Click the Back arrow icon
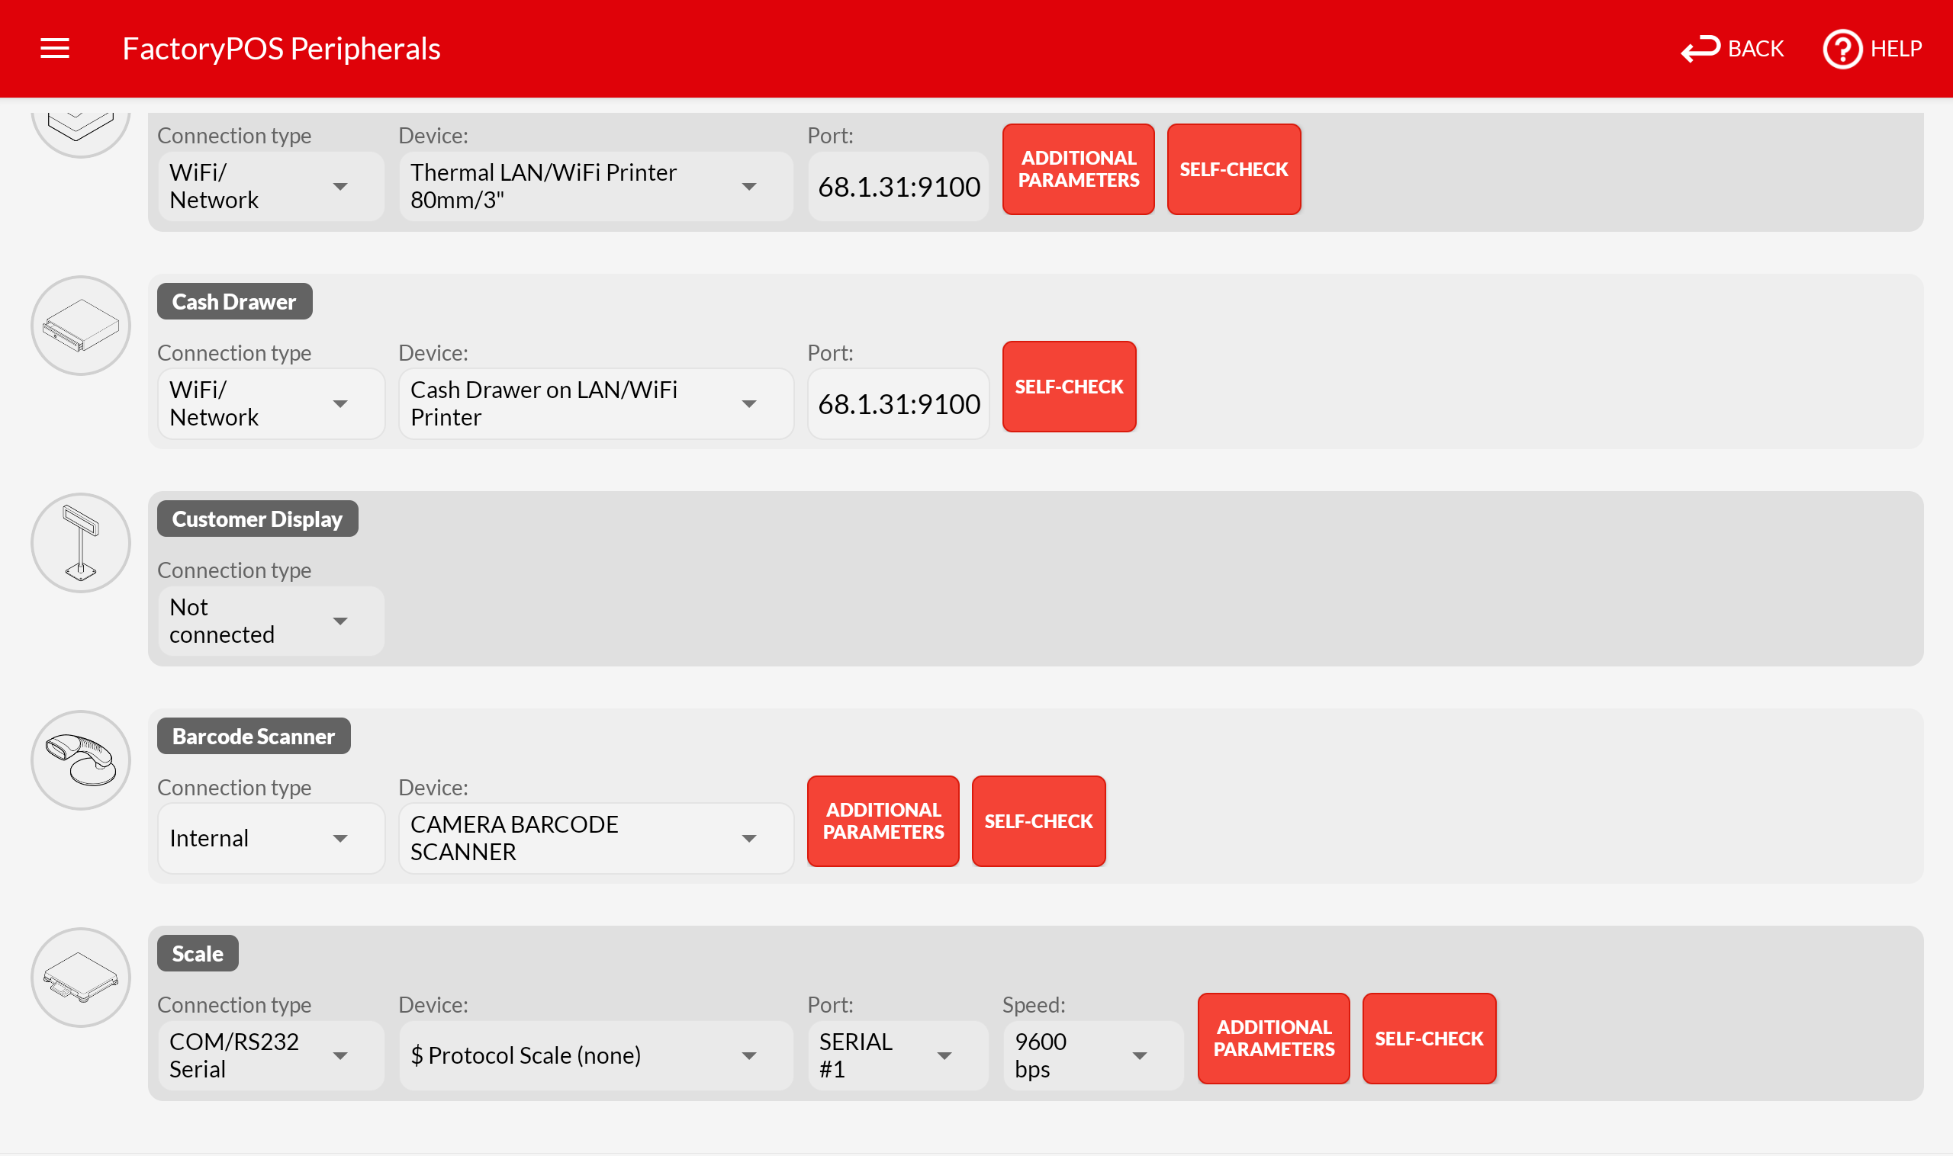 1700,49
